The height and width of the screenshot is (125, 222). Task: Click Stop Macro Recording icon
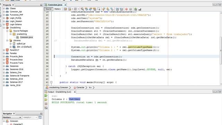[x=130, y=9]
